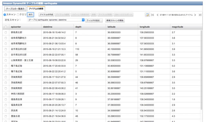Click the longitude column header
The image size is (206, 122).
point(154,27)
